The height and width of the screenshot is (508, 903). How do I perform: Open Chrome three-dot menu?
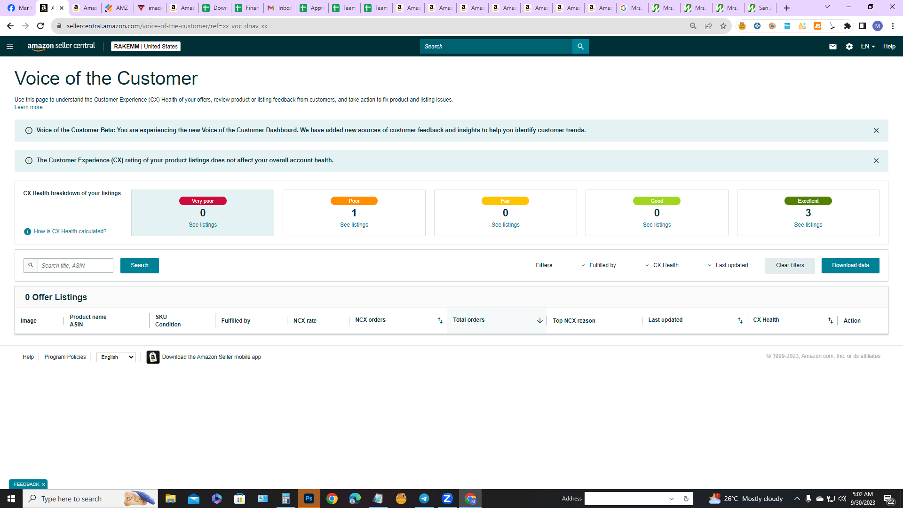point(893,26)
